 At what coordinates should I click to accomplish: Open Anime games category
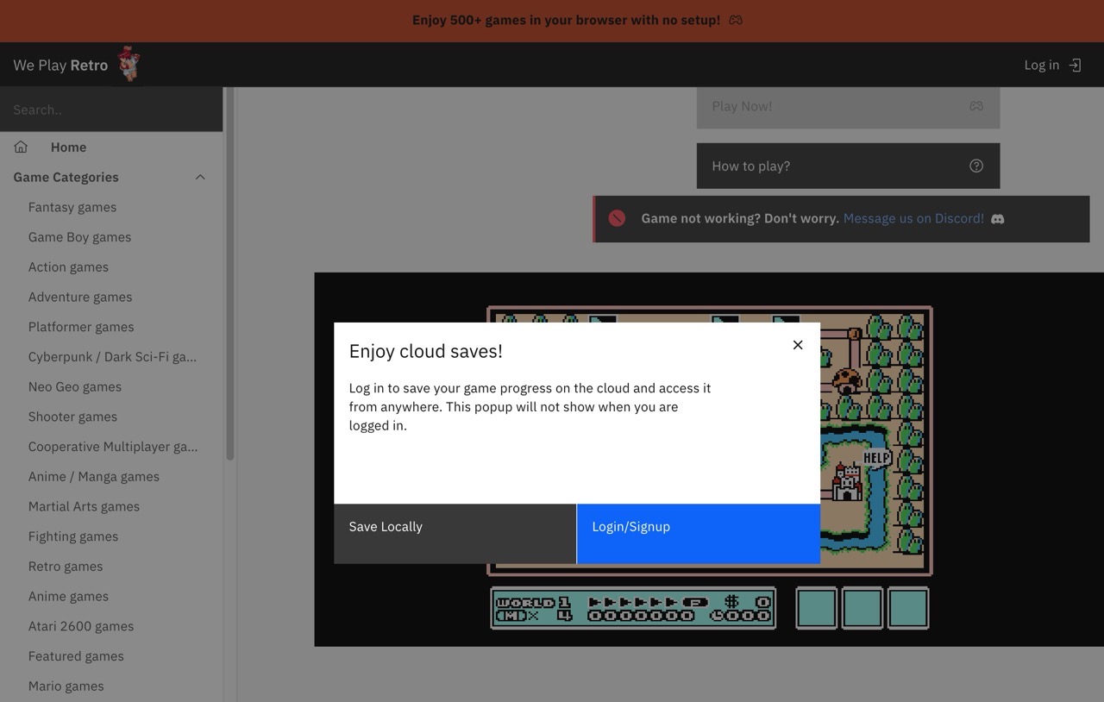68,596
